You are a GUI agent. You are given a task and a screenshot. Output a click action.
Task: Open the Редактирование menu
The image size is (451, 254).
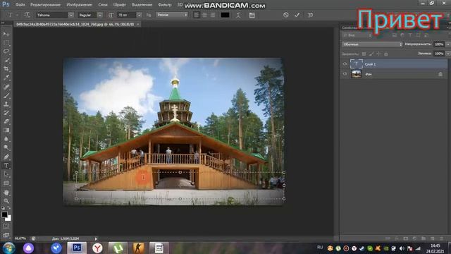45,5
